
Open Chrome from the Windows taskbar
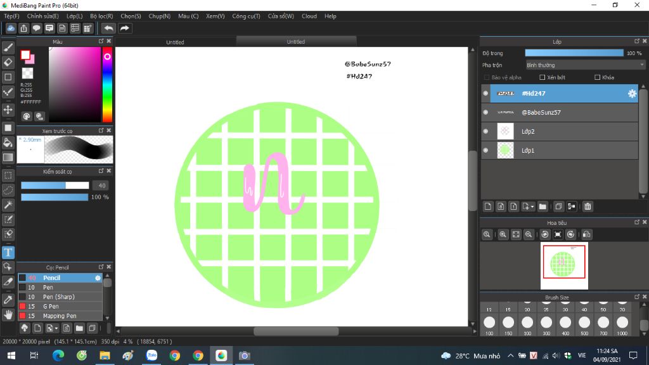[x=175, y=355]
